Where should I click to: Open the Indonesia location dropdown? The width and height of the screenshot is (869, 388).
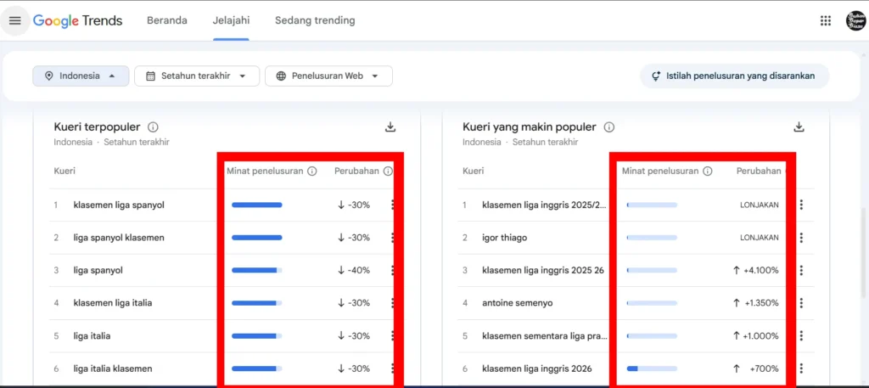point(81,76)
